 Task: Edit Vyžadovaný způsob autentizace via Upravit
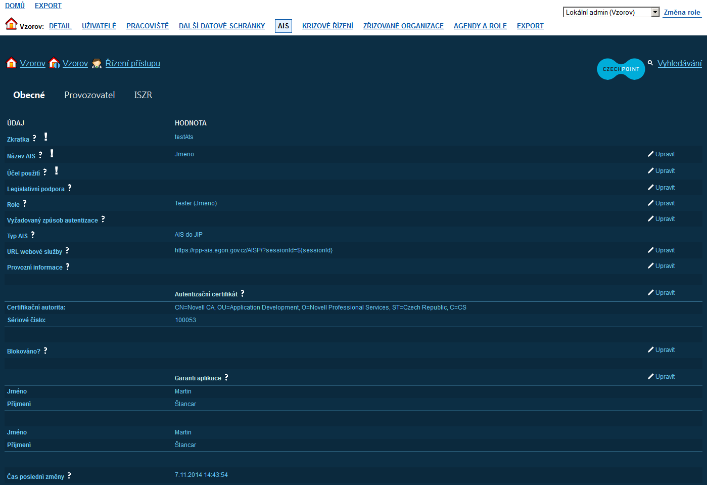(662, 219)
